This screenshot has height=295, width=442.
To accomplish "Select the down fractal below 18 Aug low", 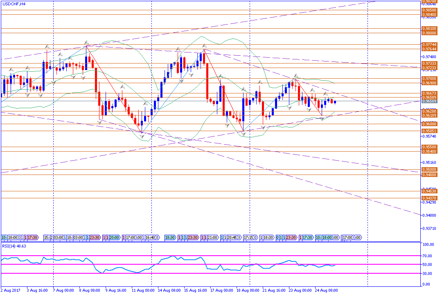I will [x=244, y=134].
